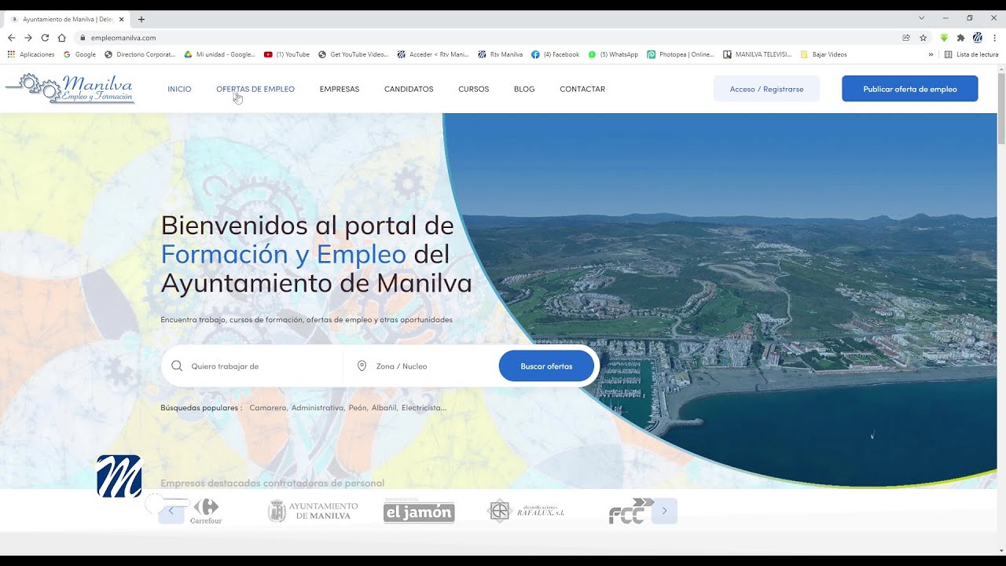The image size is (1006, 566).
Task: Go back with the browser back arrow
Action: click(11, 38)
